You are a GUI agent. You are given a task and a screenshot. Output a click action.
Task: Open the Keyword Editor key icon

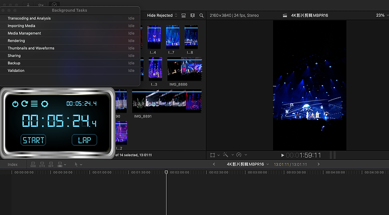click(41, 4)
